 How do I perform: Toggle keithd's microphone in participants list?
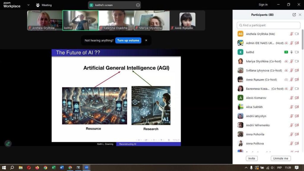292,52
